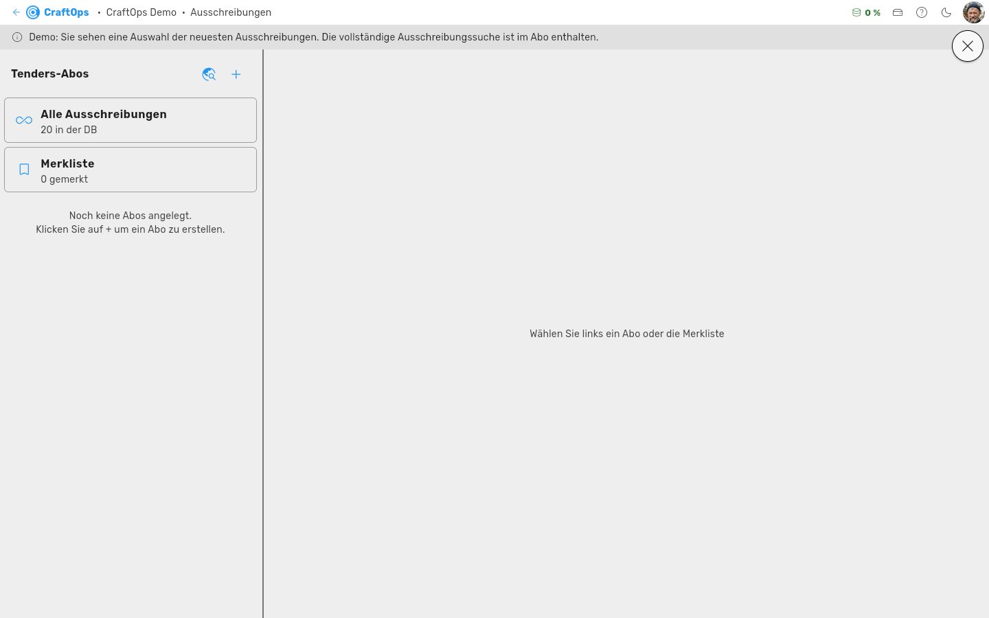The image size is (989, 618).
Task: Click the '0 gemerkt' count text
Action: click(65, 179)
